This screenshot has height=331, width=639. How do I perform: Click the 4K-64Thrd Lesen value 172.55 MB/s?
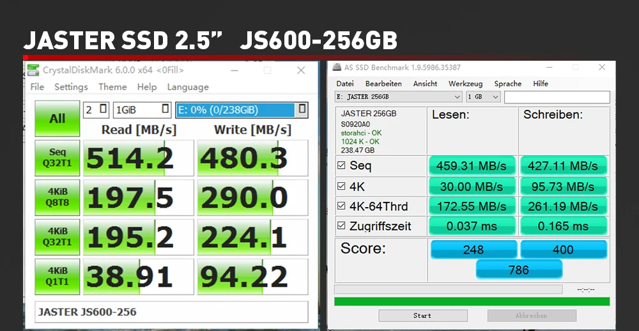(x=472, y=206)
